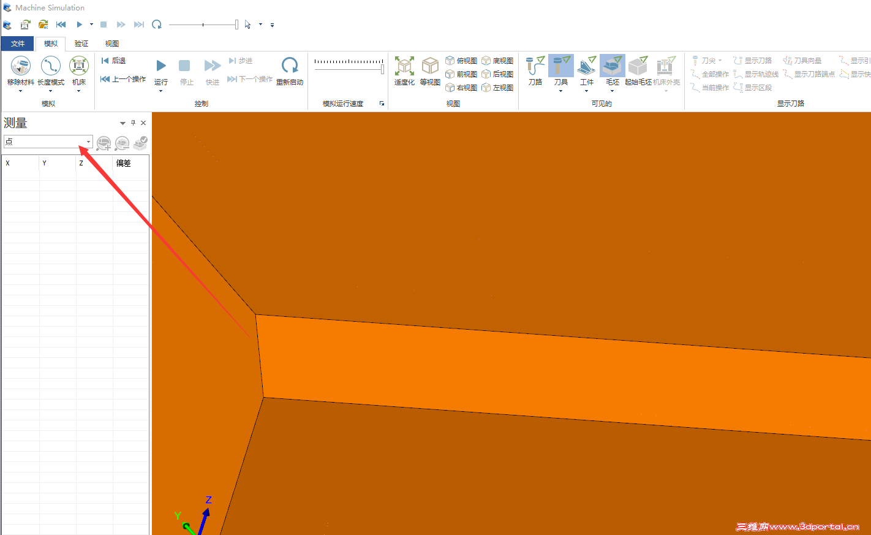Image resolution: width=871 pixels, height=535 pixels.
Task: Switch to 右视图 right view
Action: (x=461, y=88)
